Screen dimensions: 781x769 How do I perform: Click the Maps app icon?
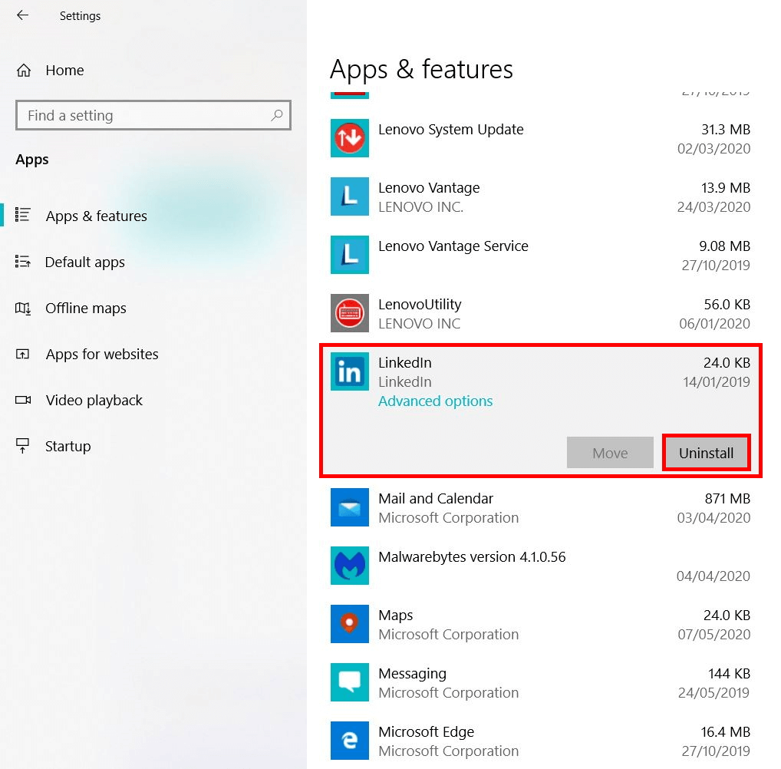click(x=350, y=624)
